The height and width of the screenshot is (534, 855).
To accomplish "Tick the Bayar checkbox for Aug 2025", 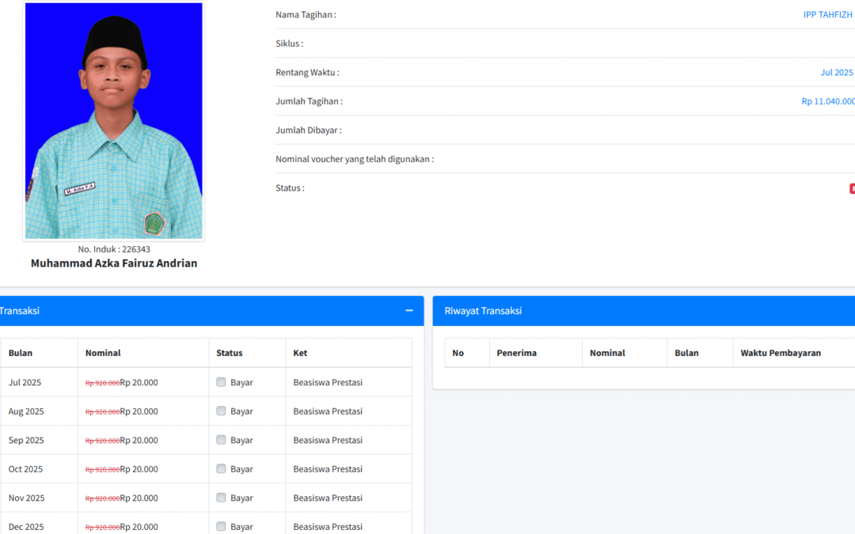I will pyautogui.click(x=221, y=411).
